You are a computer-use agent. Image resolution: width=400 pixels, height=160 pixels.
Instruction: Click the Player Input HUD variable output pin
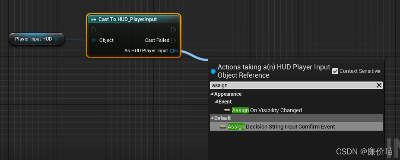pos(57,39)
